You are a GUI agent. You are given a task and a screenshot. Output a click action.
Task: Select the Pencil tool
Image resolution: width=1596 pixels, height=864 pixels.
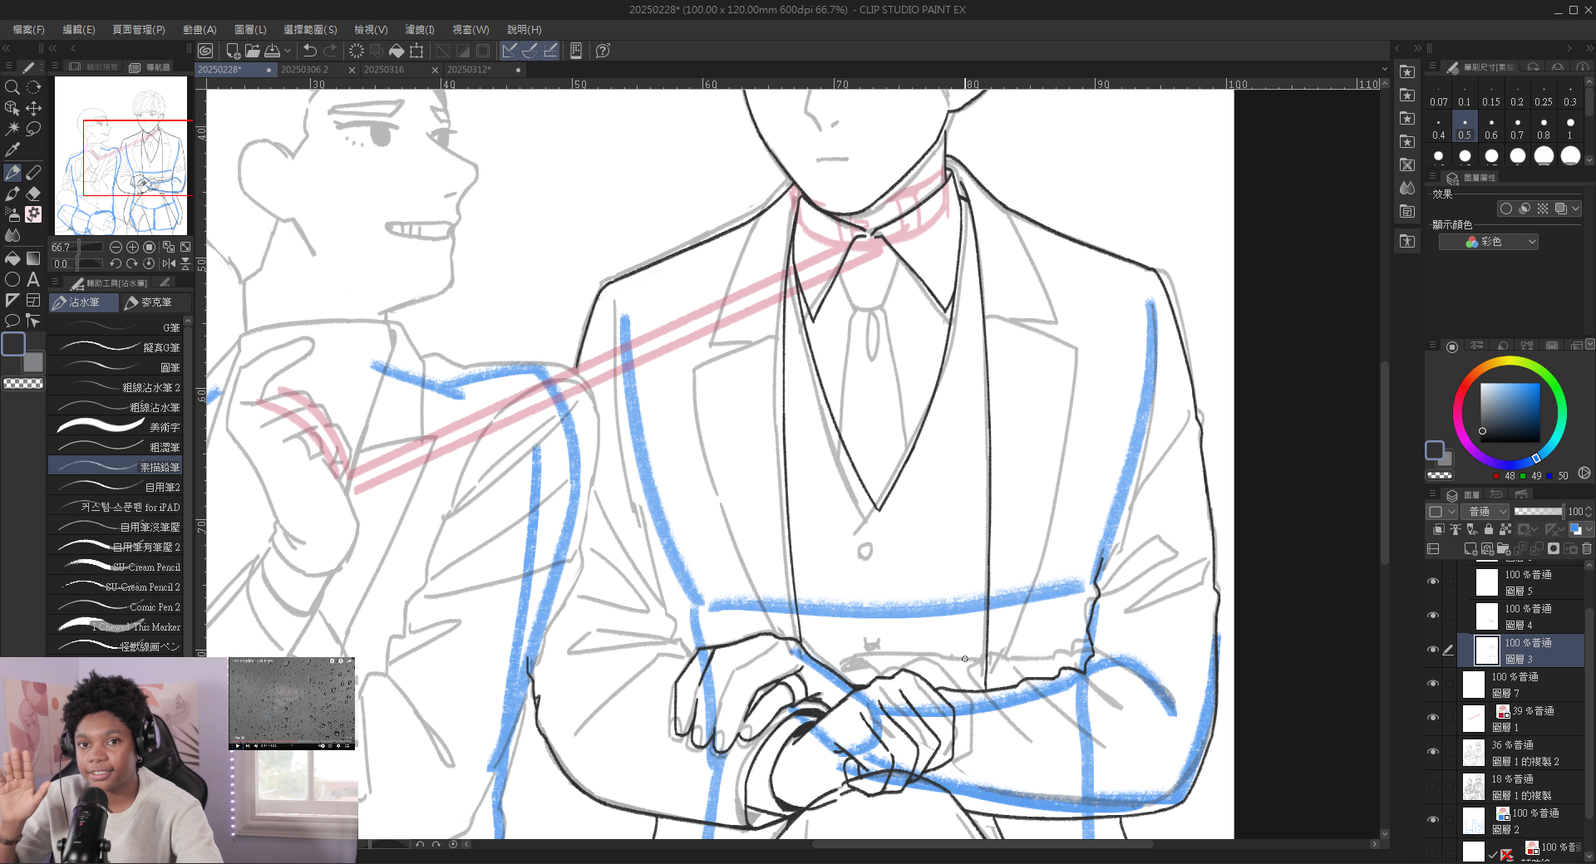(33, 172)
